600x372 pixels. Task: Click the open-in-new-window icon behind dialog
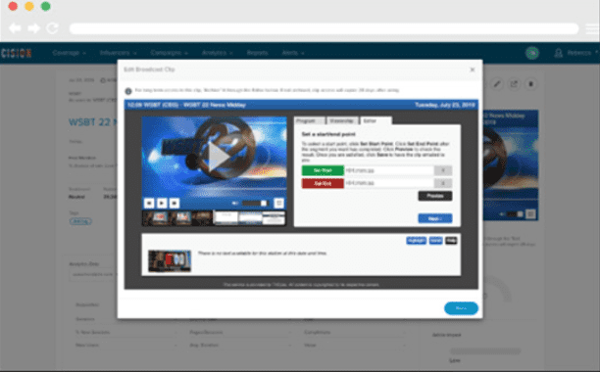click(x=514, y=84)
